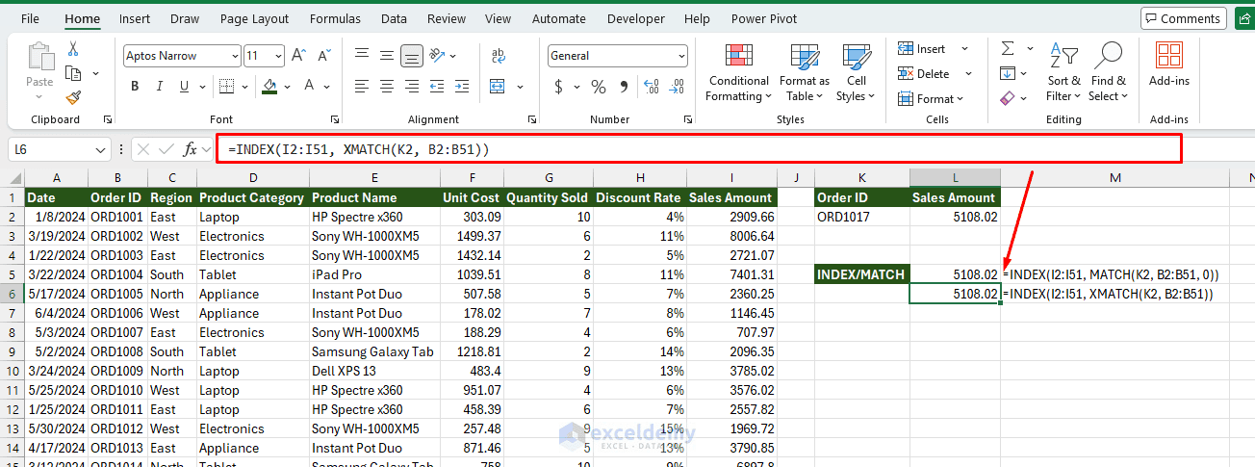
Task: Toggle Wrap Text
Action: click(x=498, y=56)
